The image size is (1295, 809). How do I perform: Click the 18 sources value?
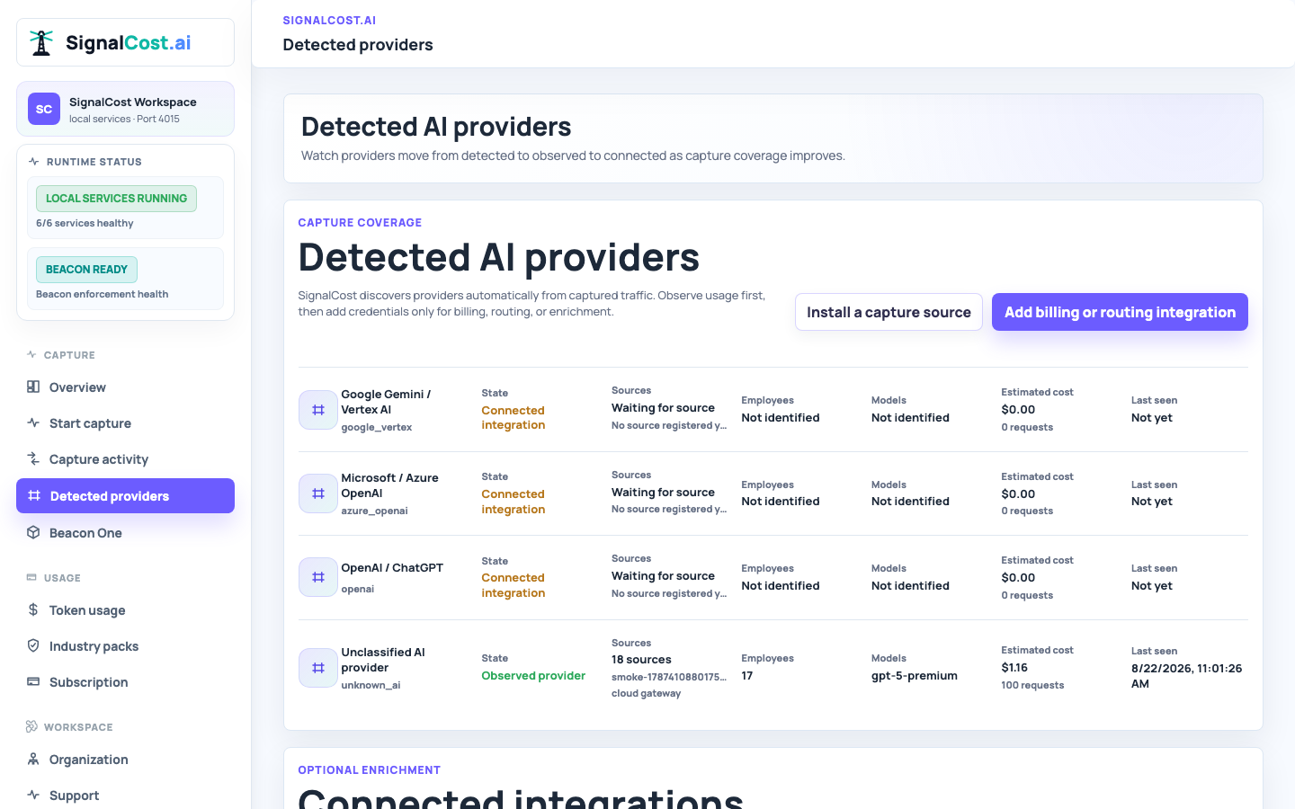[641, 659]
